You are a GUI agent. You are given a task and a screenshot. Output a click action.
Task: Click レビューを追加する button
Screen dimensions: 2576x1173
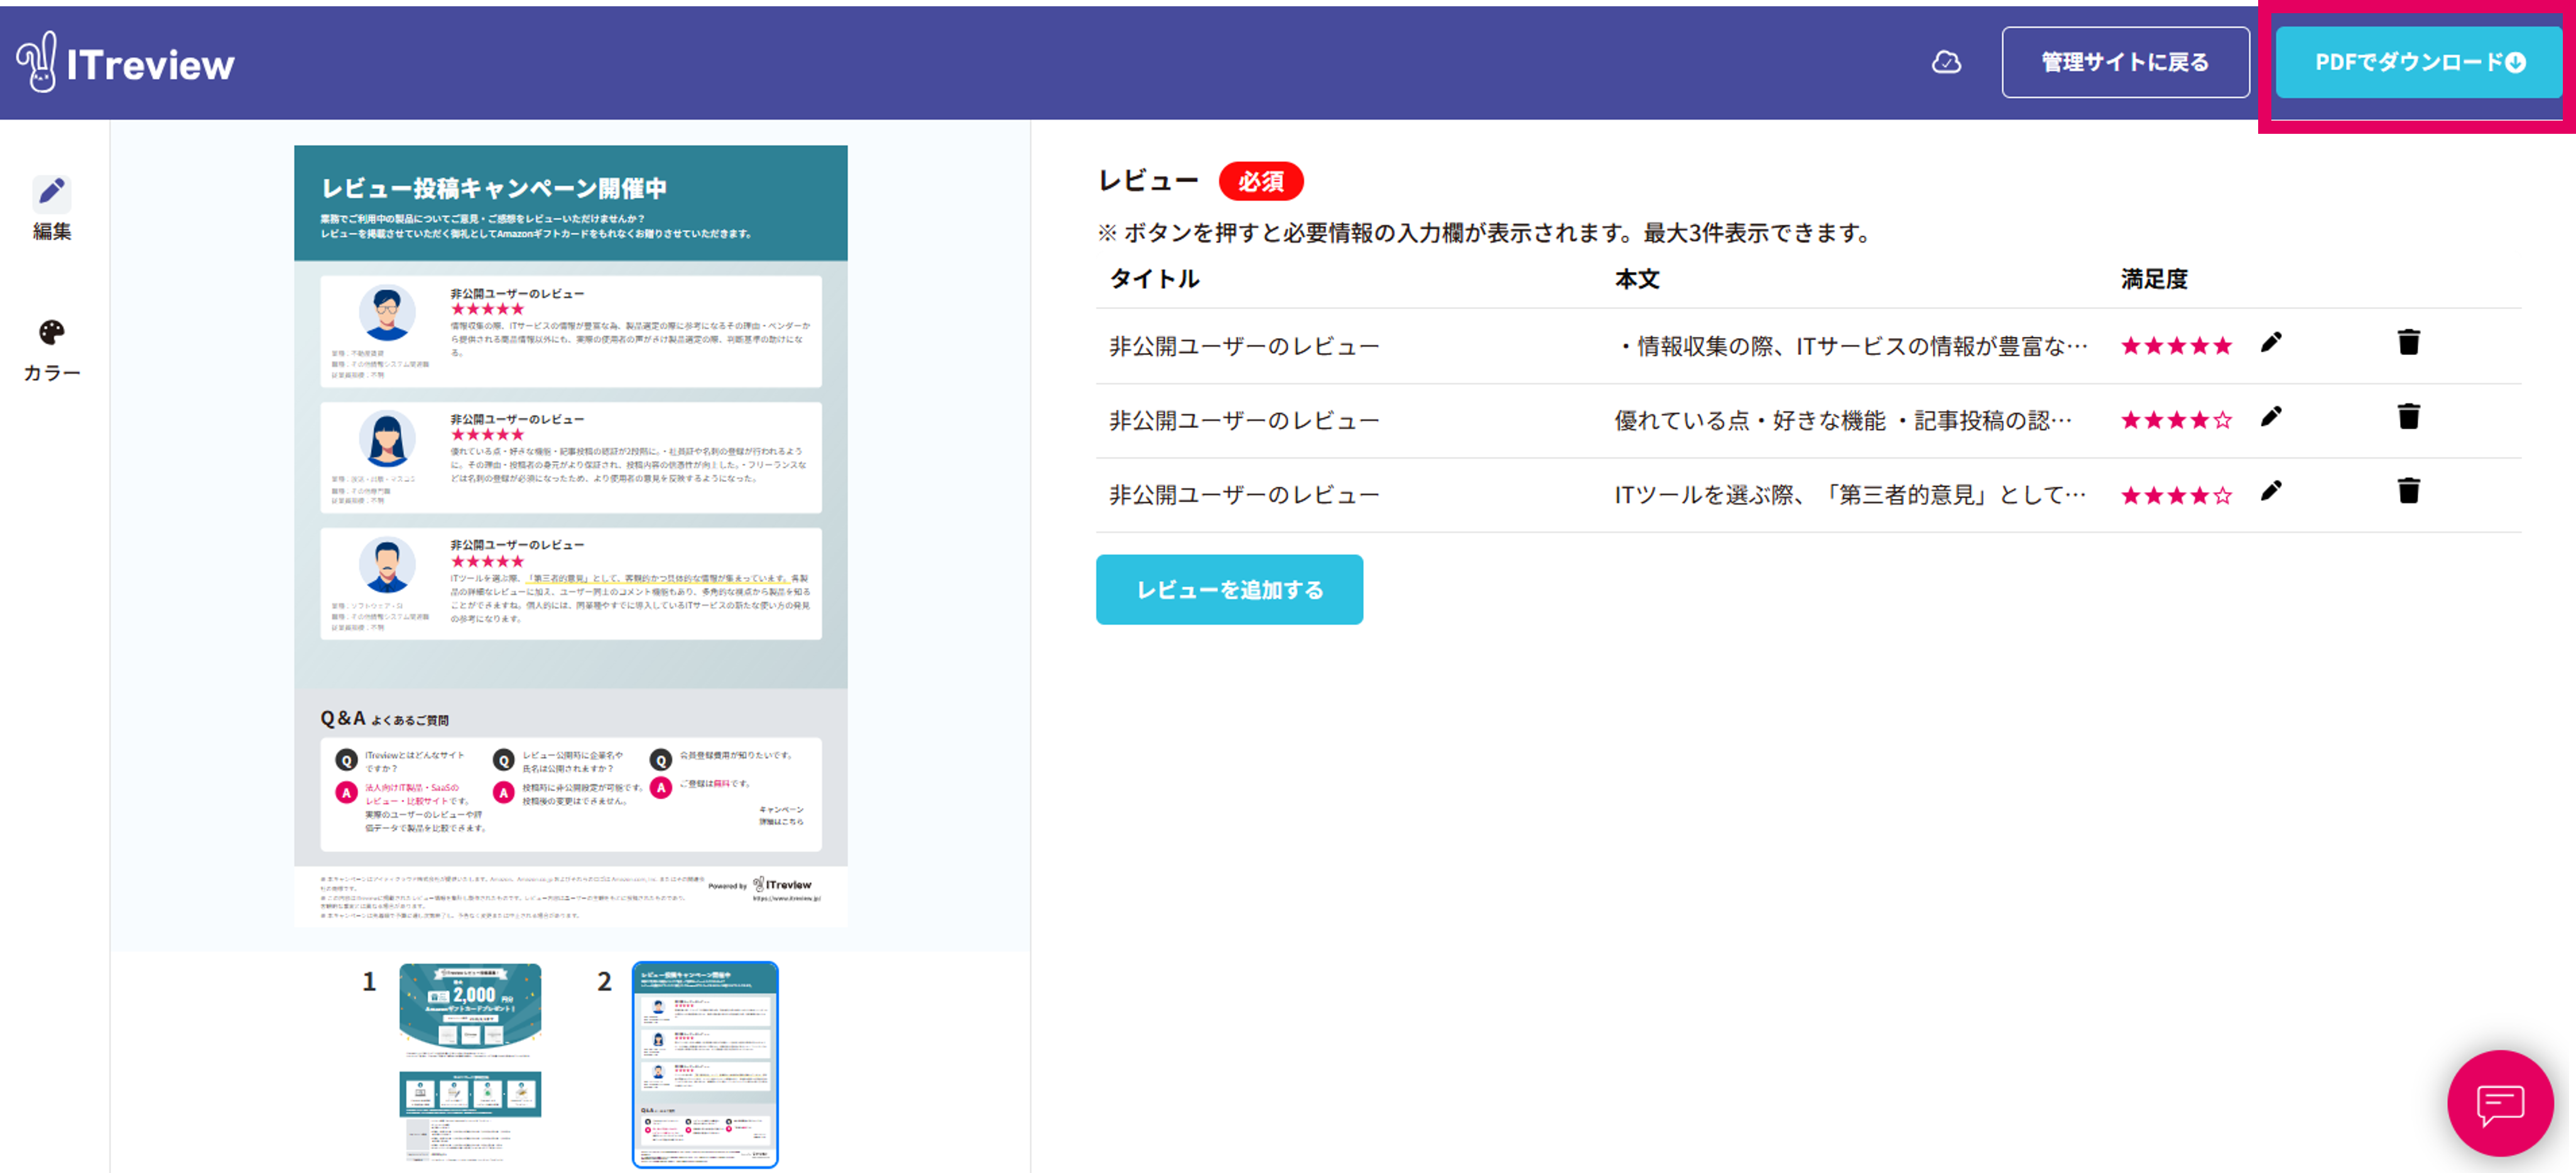click(1229, 590)
